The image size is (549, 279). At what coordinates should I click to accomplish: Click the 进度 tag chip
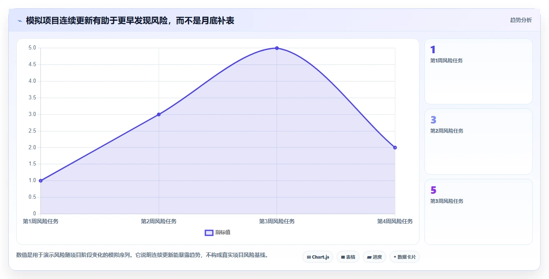[x=374, y=257]
